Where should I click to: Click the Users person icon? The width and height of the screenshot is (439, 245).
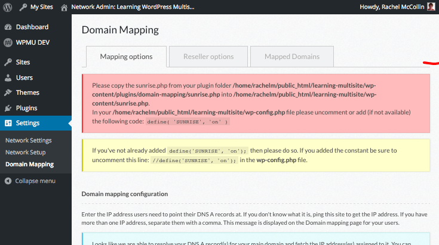(x=8, y=77)
